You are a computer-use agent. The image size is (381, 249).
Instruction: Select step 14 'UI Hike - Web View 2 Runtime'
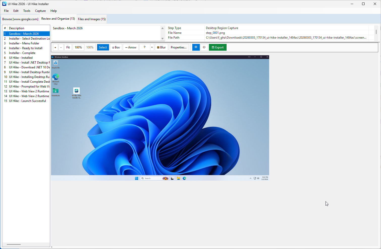[26, 96]
